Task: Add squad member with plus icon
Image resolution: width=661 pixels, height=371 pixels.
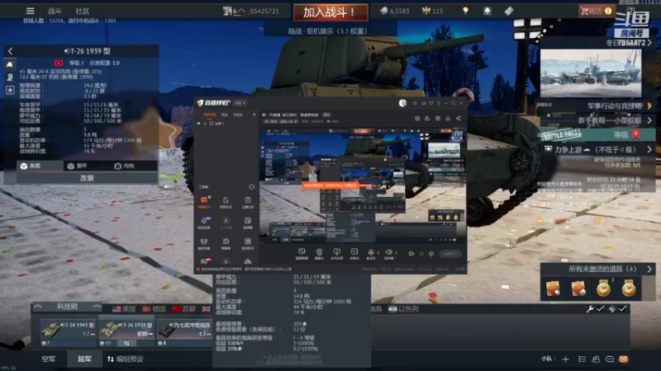Action: pos(566,359)
